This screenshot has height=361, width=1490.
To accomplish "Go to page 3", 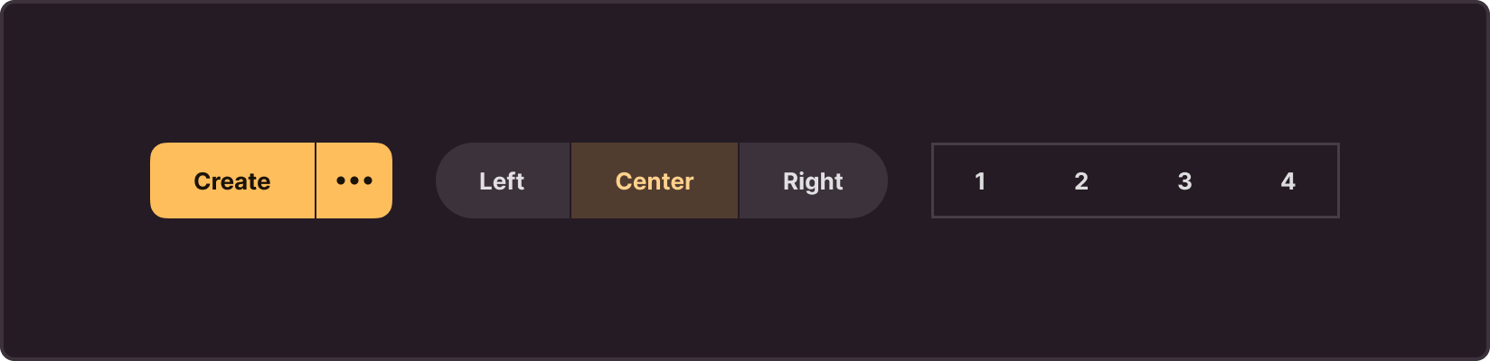I will [x=1184, y=180].
